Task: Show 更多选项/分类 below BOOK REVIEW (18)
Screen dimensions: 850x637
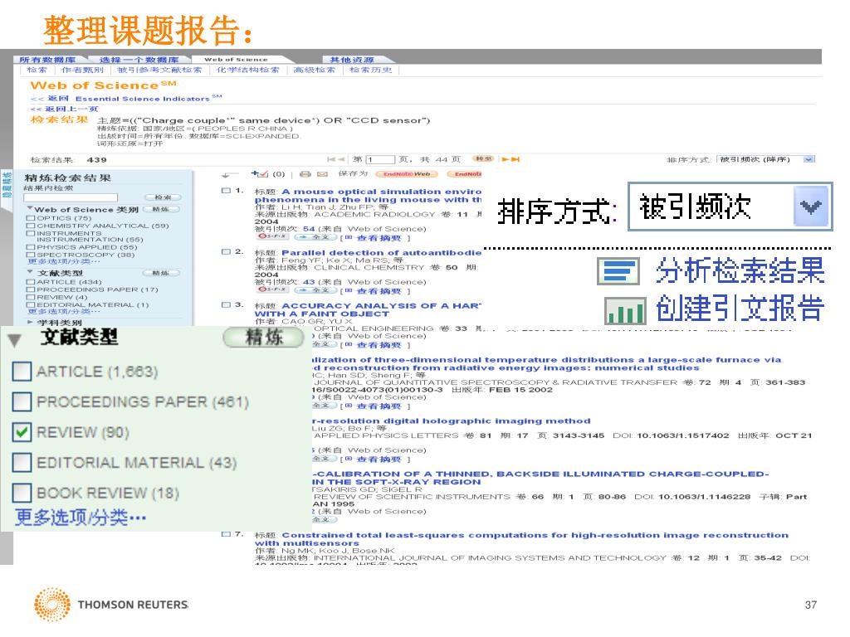Action: click(81, 518)
